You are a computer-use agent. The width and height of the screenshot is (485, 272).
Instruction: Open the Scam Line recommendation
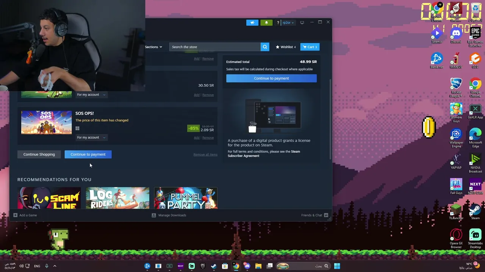click(49, 198)
